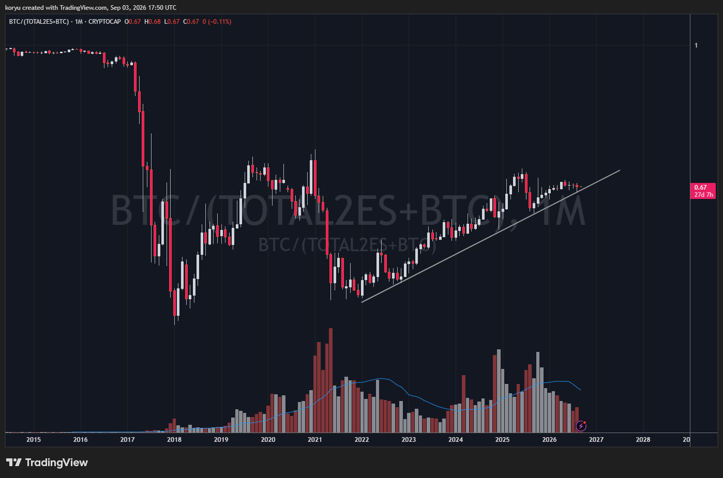Click the 2024 label on time axis
The height and width of the screenshot is (478, 723).
[456, 440]
